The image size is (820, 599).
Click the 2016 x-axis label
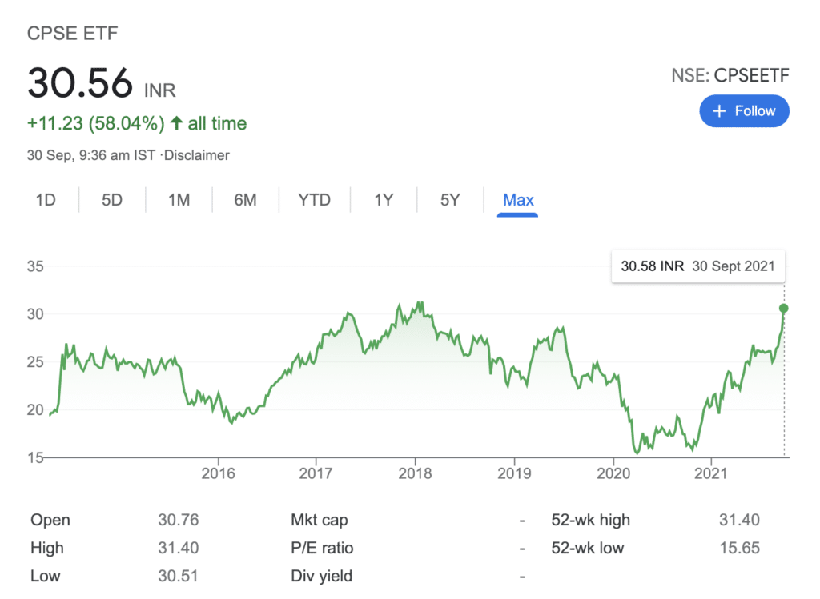(x=218, y=473)
